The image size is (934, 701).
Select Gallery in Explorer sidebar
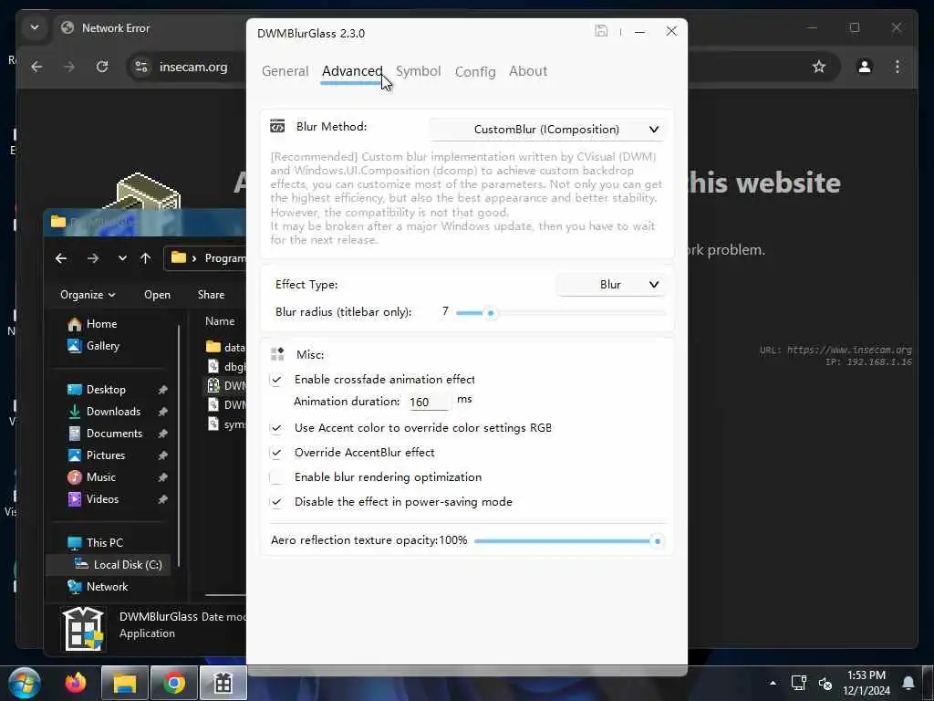pyautogui.click(x=94, y=346)
